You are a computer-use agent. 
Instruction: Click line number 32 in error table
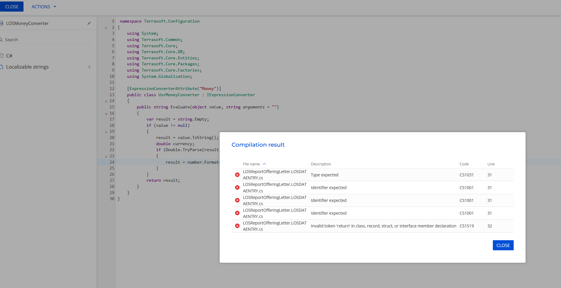coord(490,226)
